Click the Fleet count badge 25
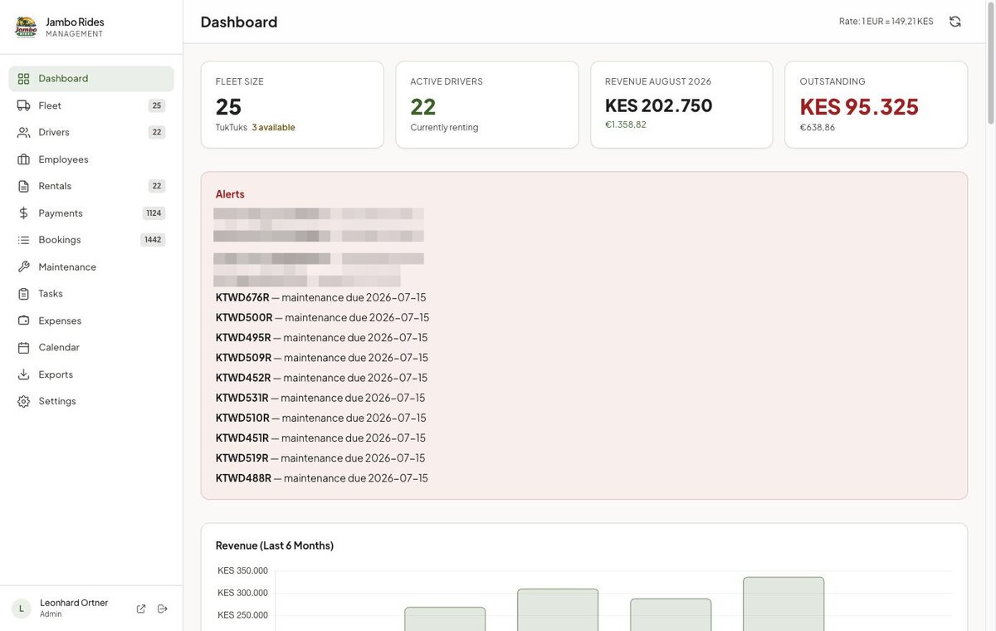 pos(157,105)
